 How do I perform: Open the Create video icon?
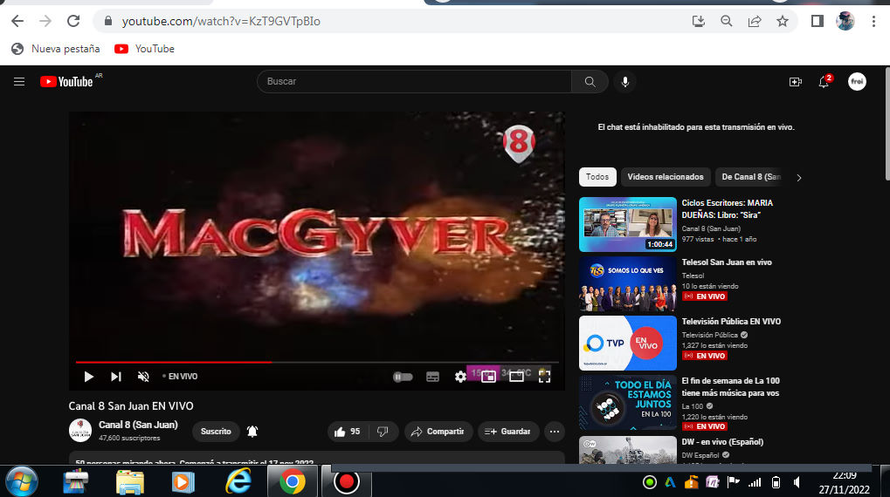click(795, 82)
